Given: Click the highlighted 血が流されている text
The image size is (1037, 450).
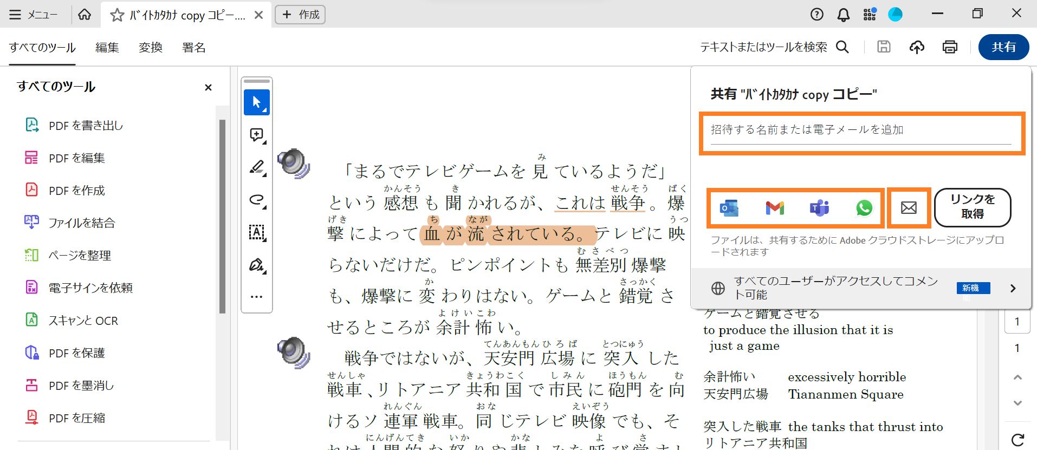Looking at the screenshot, I should tap(508, 234).
